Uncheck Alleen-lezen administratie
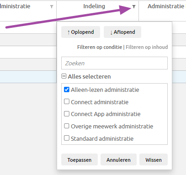The image size is (186, 175). coord(67,90)
